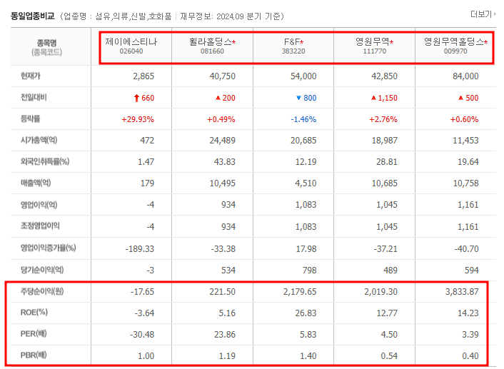This screenshot has height=369, width=504.
Task: Click the +2.76% change rate
Action: click(x=383, y=119)
